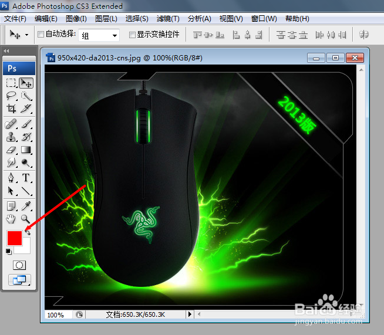Open the 滤镜(T) menu

point(168,19)
